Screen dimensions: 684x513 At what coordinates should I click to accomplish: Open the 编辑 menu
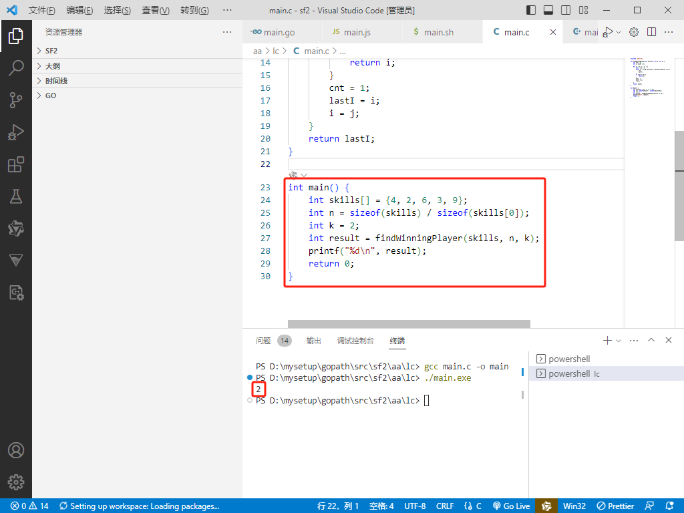[x=79, y=10]
